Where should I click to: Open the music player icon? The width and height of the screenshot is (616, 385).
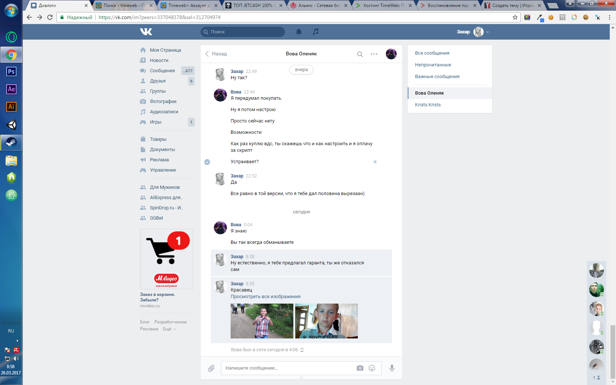tap(315, 32)
